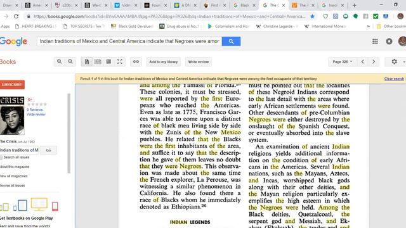
Task: Click the Google+ share badge
Action: click(x=30, y=99)
